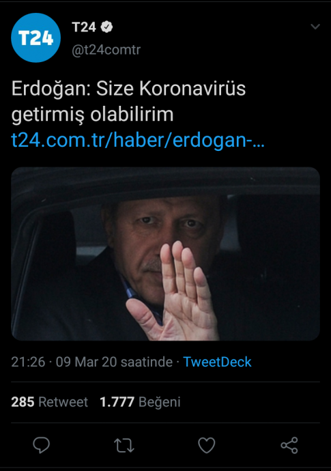Image resolution: width=331 pixels, height=471 pixels.
Task: Expand the tweet options chevron
Action: 315,27
